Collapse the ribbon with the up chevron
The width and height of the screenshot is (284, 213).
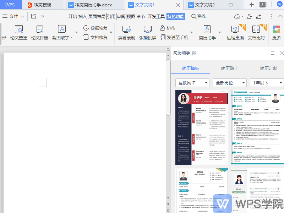click(x=280, y=16)
